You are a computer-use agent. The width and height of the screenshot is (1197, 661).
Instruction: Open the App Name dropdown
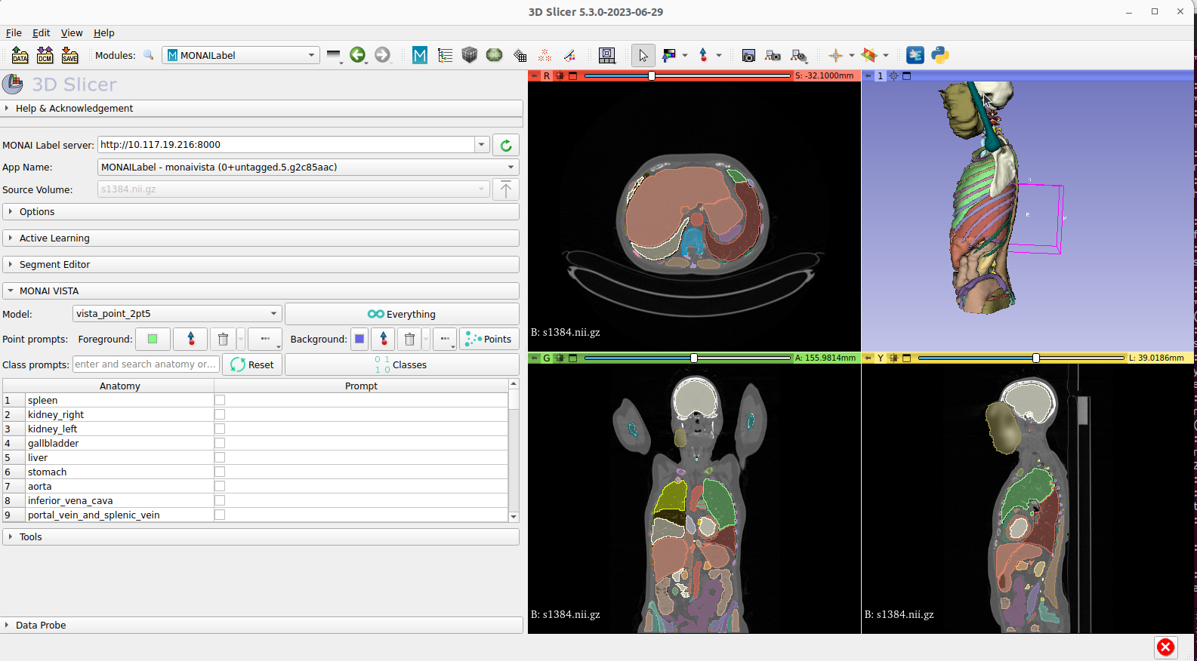(x=308, y=167)
